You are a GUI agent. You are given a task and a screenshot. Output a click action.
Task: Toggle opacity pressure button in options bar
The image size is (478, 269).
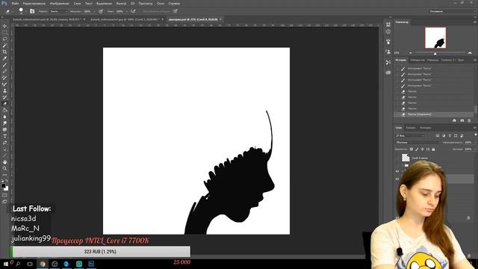(x=101, y=11)
